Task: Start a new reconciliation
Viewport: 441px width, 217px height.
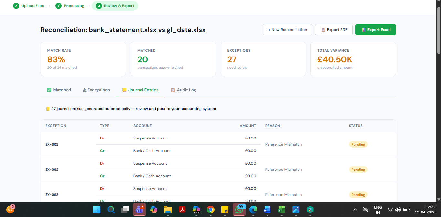Action: (287, 29)
